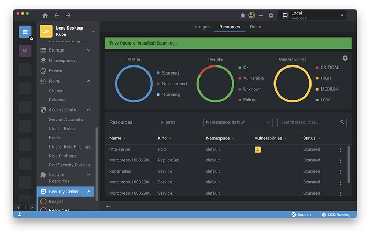Viewport: 370px width, 235px height.
Task: Open Security Center chart settings gear
Action: [x=345, y=58]
